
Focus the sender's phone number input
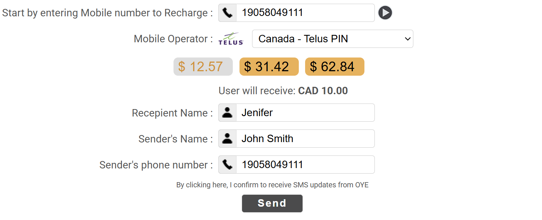coord(305,165)
